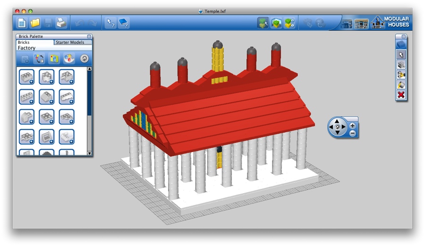Expand the brick with pin category
Screen dimensions: 425x246
[x=67, y=76]
